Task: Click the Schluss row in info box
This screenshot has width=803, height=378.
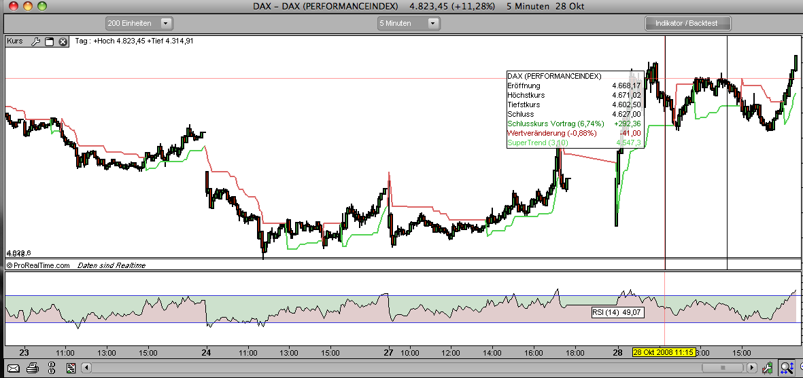Action: coord(574,114)
